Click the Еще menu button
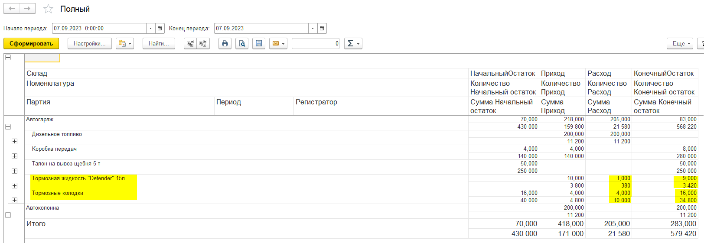The width and height of the screenshot is (704, 243). coord(681,44)
